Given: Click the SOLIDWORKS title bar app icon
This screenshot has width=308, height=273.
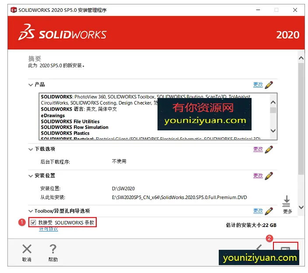Looking at the screenshot, I should click(x=14, y=10).
